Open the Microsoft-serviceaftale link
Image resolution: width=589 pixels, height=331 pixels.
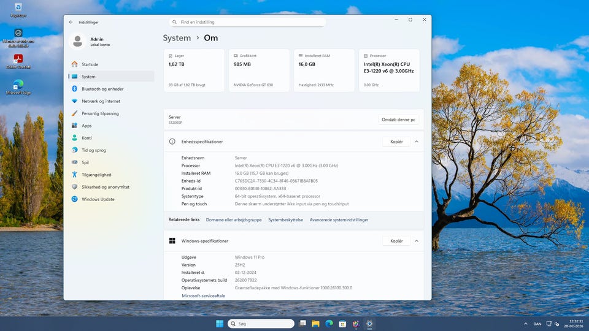pos(203,295)
